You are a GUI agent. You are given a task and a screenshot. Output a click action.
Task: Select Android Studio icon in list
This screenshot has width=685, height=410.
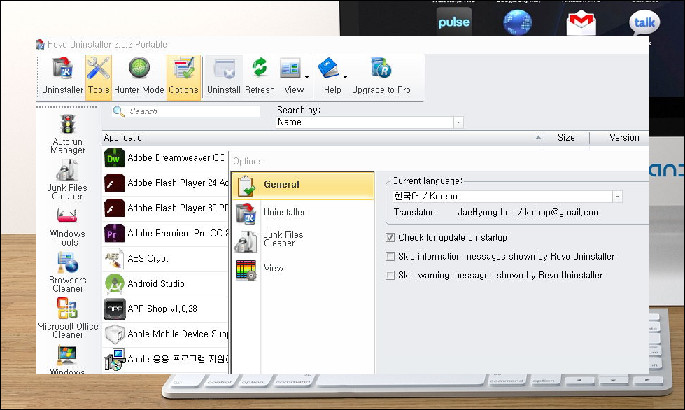[115, 284]
